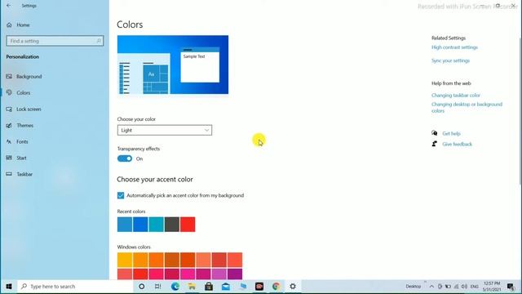Viewport: 522px width, 294px height.
Task: Click the battery tray icon
Action: (448, 287)
